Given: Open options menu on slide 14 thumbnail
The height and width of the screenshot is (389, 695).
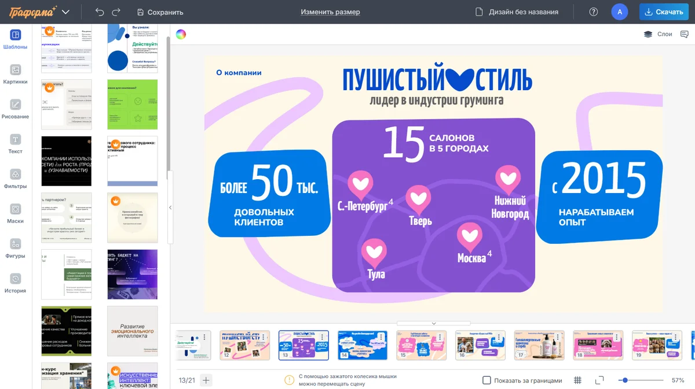Looking at the screenshot, I should [x=381, y=338].
